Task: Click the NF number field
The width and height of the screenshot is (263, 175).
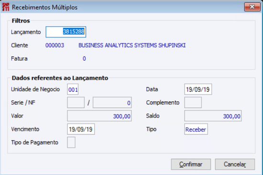Action: [x=112, y=102]
